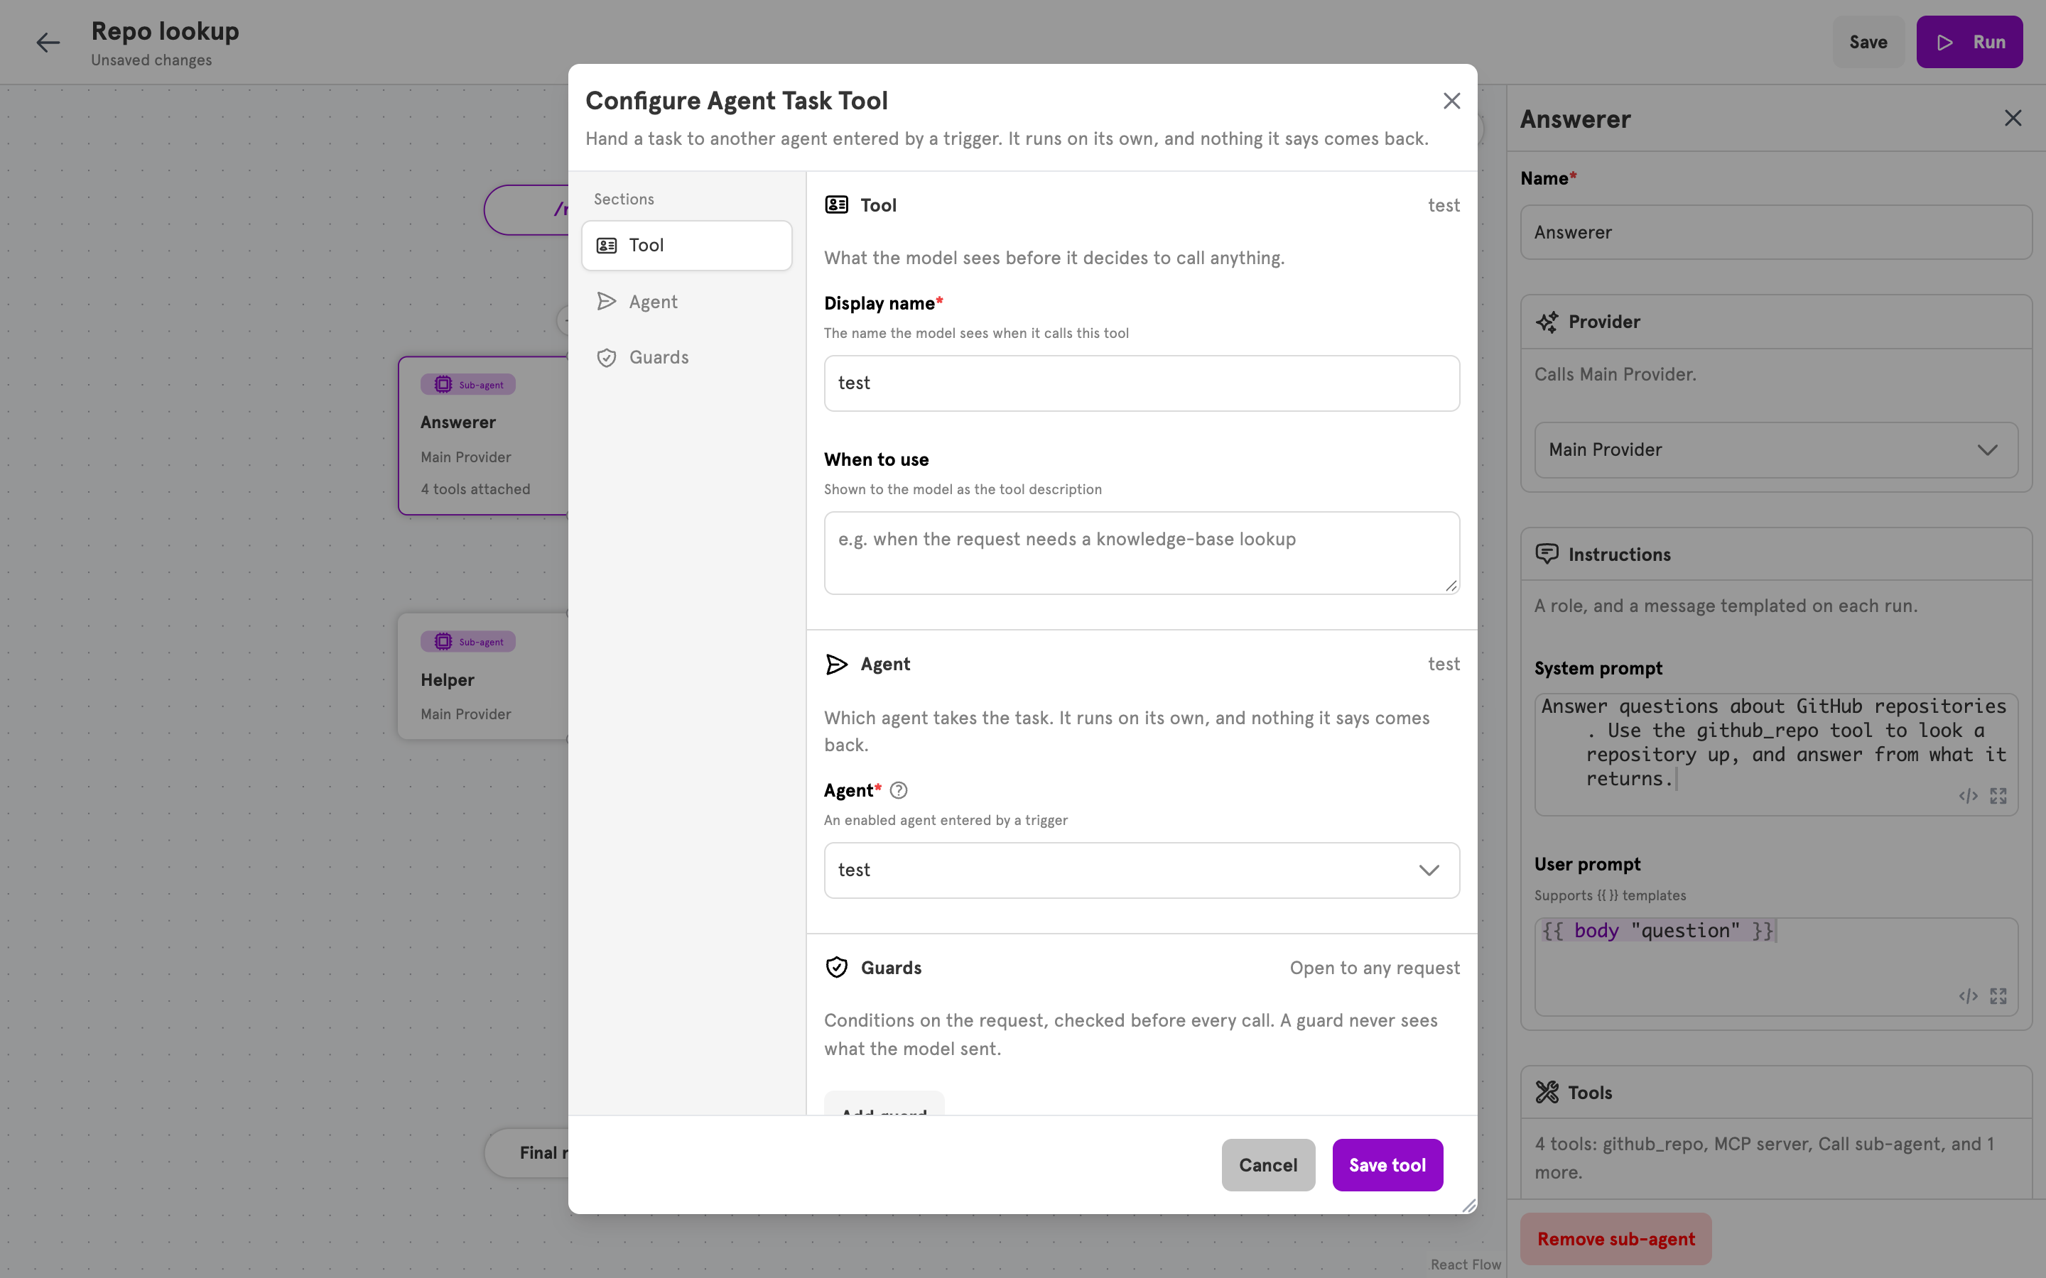Open the Agent dropdown showing test
This screenshot has width=2046, height=1278.
1142,870
